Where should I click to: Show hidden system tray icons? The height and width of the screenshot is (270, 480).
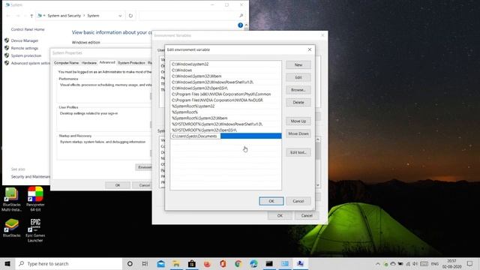click(x=378, y=263)
